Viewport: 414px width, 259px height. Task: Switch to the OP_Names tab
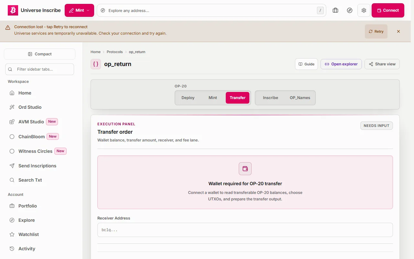tap(300, 98)
